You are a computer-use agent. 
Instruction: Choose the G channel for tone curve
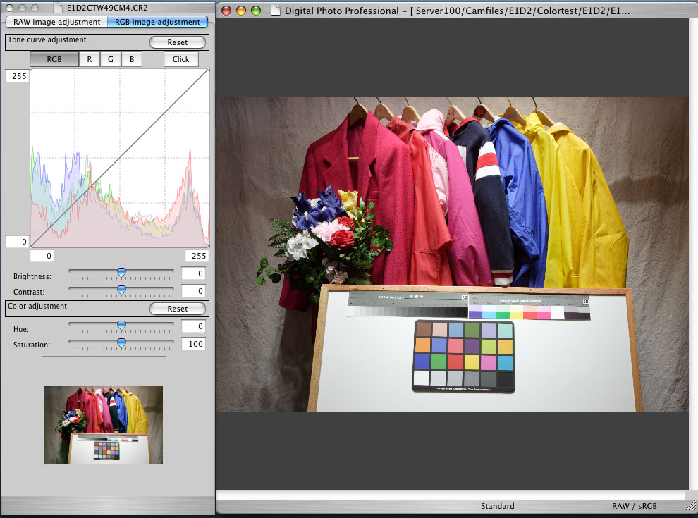[x=110, y=59]
